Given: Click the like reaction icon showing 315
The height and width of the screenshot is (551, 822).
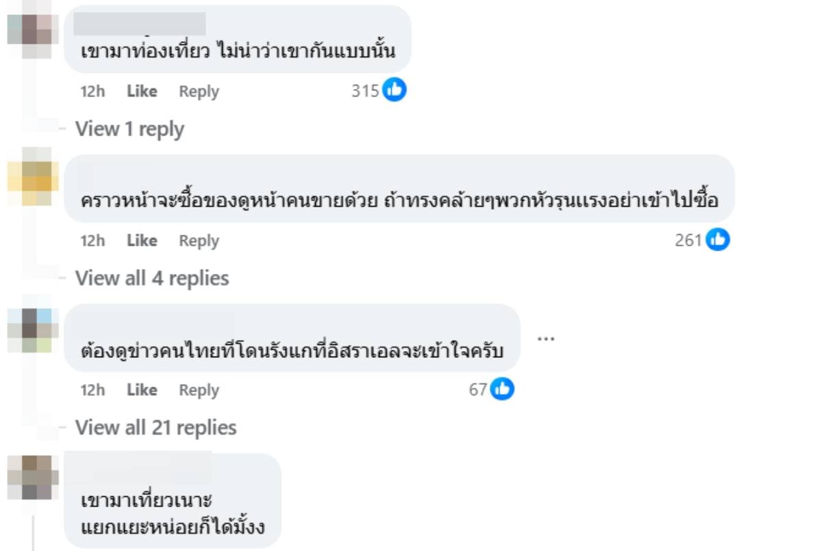Looking at the screenshot, I should [395, 90].
